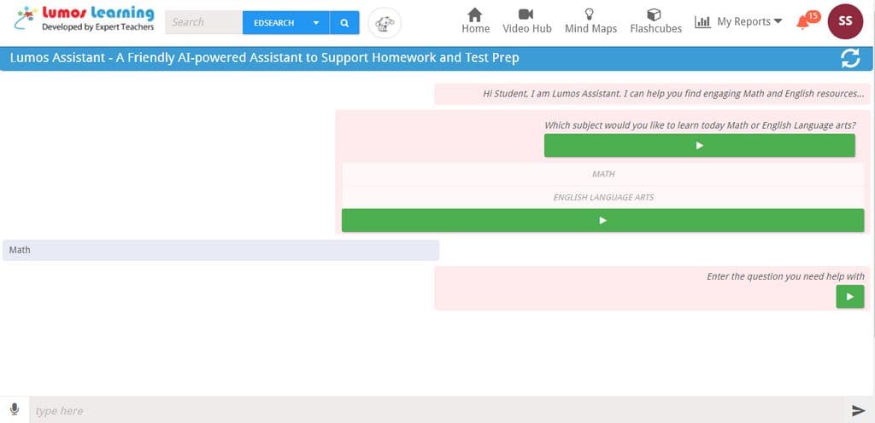Click the "Enter the question you need help with" text
875x423 pixels.
point(786,276)
